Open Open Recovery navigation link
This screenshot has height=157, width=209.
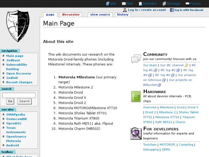18,73
